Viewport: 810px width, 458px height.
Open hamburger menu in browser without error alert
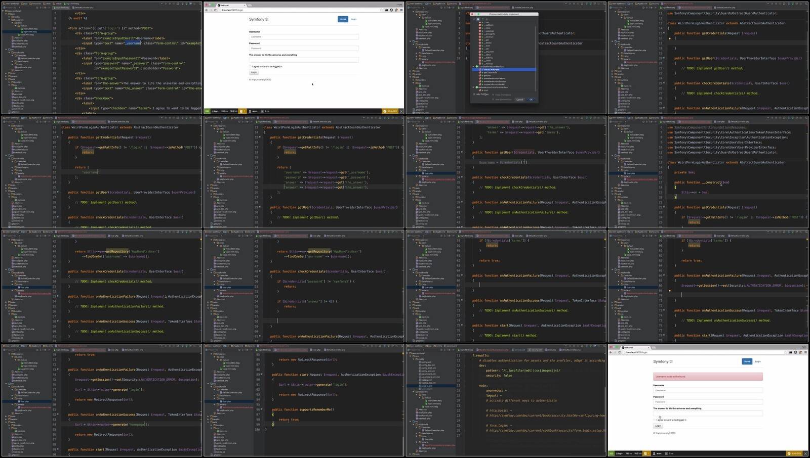400,10
